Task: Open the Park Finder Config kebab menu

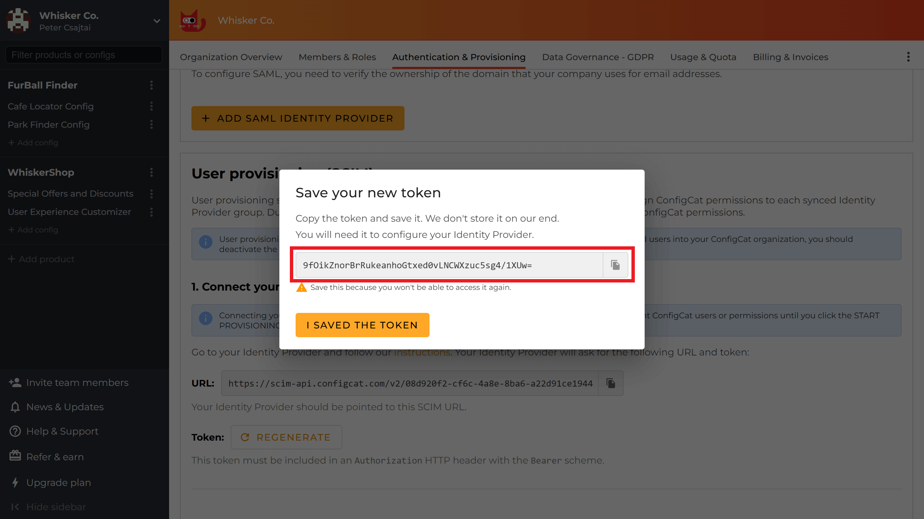Action: [152, 125]
